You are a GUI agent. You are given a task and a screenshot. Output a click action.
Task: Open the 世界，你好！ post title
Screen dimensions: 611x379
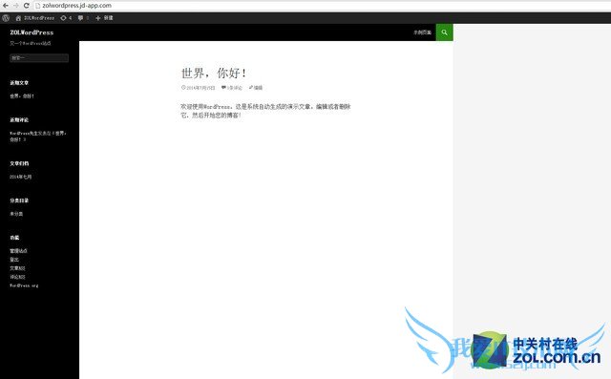tap(214, 73)
